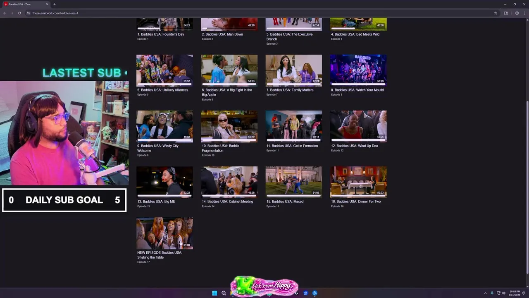The width and height of the screenshot is (529, 298).
Task: Open Windy City Welcome thumbnail
Action: [x=164, y=126]
